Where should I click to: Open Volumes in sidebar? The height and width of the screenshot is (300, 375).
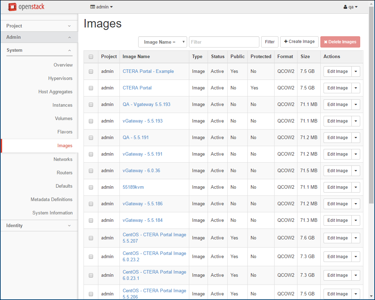point(63,118)
